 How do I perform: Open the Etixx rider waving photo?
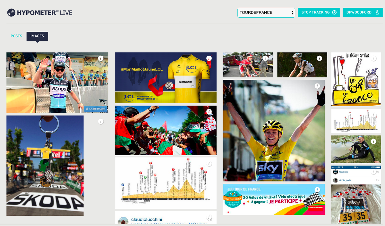pyautogui.click(x=57, y=83)
